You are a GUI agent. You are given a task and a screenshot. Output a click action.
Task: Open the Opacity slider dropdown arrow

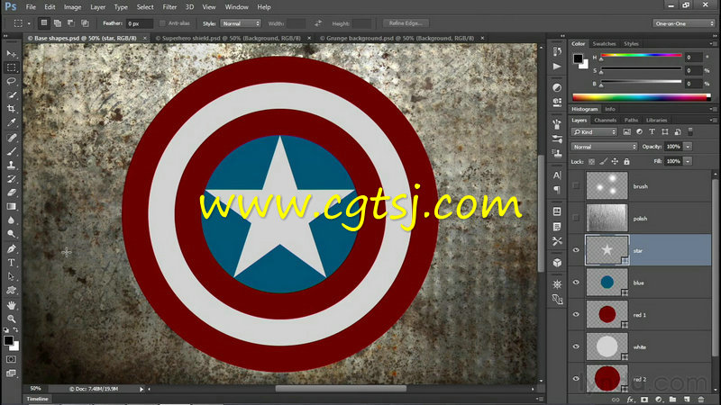pyautogui.click(x=688, y=147)
